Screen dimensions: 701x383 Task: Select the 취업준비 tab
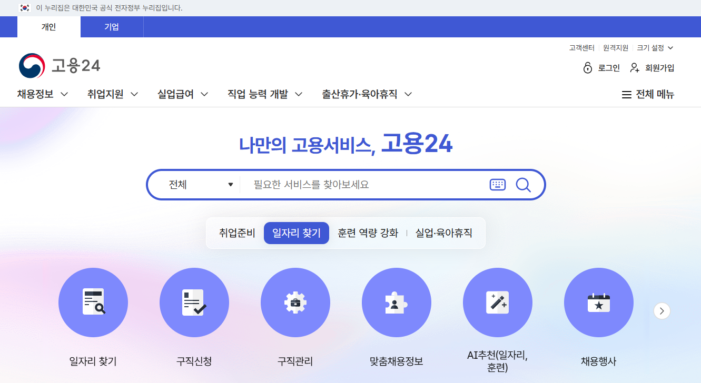click(x=237, y=233)
